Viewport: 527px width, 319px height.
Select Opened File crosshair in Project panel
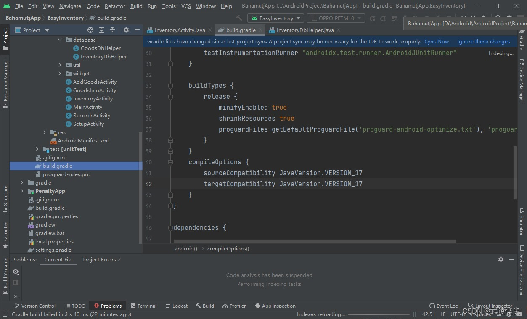(x=90, y=30)
